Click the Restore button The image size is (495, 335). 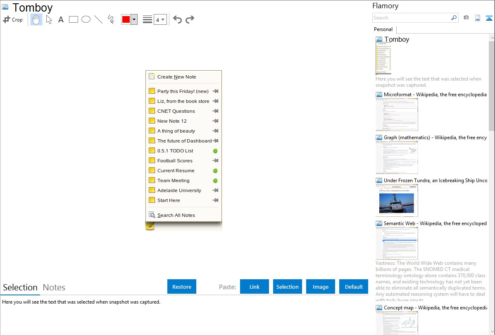coord(182,287)
